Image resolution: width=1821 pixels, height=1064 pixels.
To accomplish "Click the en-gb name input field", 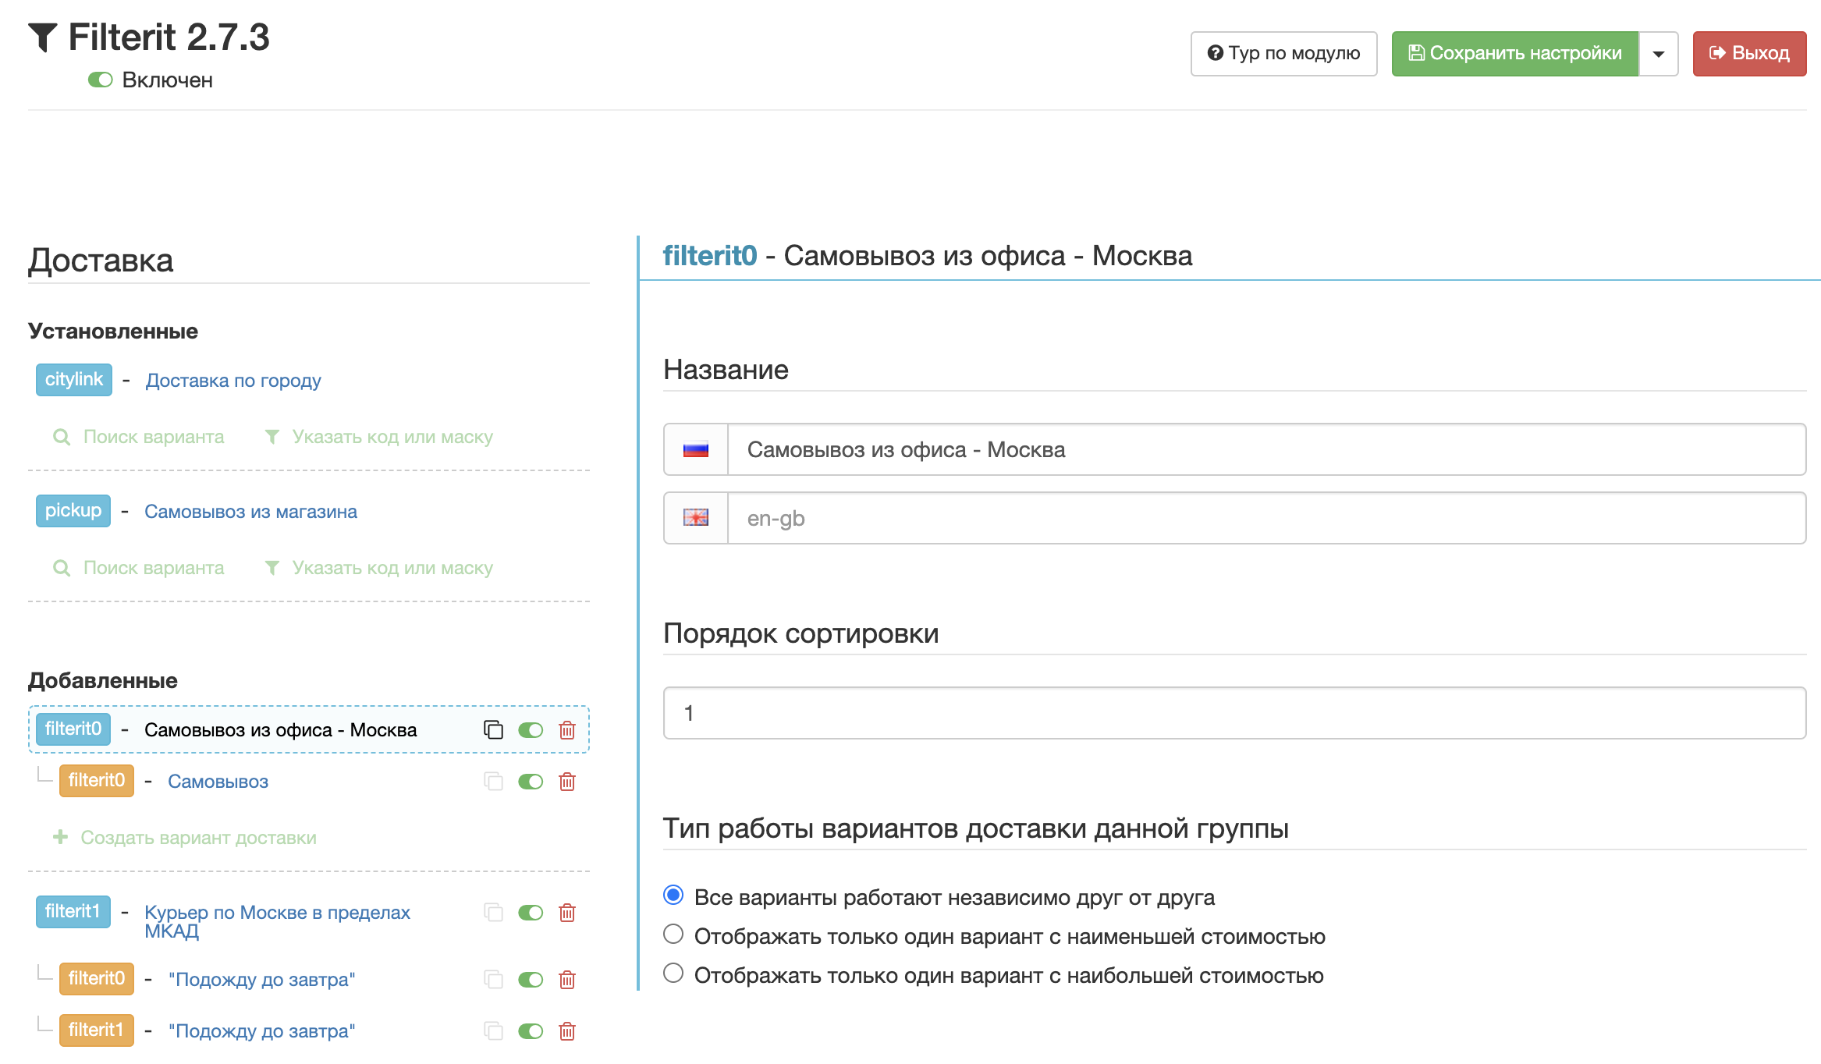I will pyautogui.click(x=1265, y=518).
